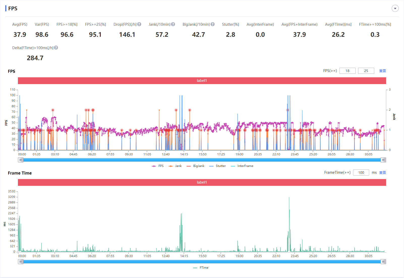The width and height of the screenshot is (404, 278).
Task: Collapse the FPS panel with the arrow button
Action: point(395,8)
